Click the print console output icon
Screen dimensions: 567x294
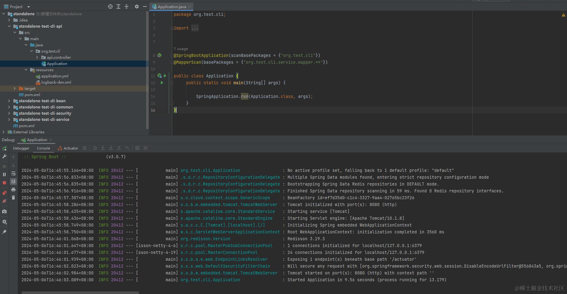click(x=13, y=190)
